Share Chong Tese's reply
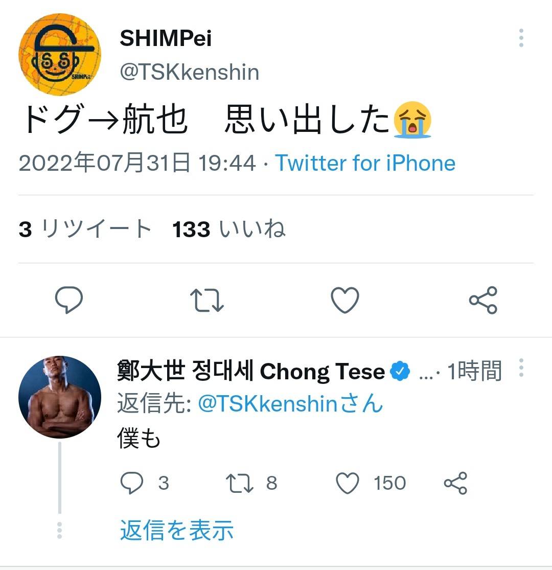 click(x=455, y=483)
